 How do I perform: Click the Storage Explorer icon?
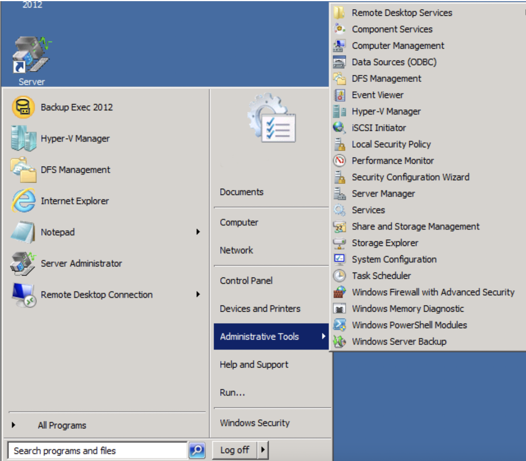click(339, 243)
